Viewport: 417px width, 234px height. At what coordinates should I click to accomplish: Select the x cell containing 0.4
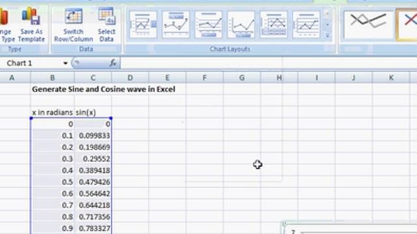pyautogui.click(x=52, y=170)
